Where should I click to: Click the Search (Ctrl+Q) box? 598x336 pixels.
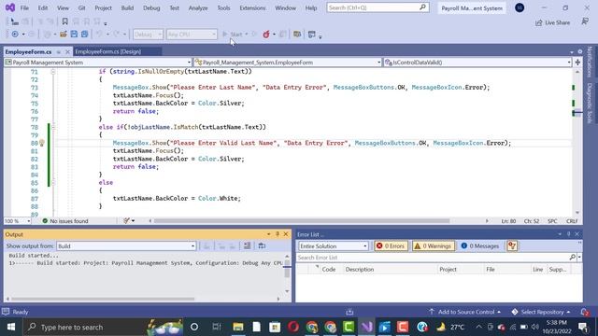tap(377, 7)
